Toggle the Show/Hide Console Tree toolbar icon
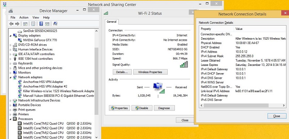This screenshot has width=289, height=139. click(x=25, y=24)
